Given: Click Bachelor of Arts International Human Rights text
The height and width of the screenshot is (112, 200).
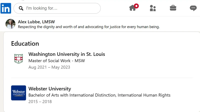Looking at the screenshot, I should click(99, 95).
